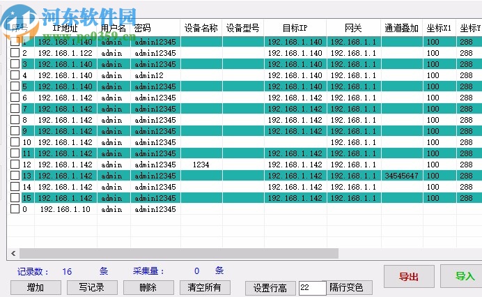482x297 pixels.
Task: Click the IP地址 column header
Action: (x=65, y=28)
